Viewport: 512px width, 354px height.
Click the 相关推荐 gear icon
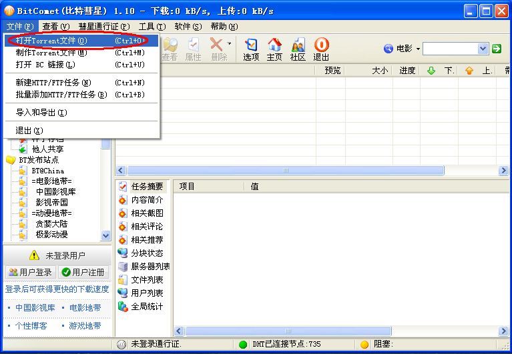(122, 240)
